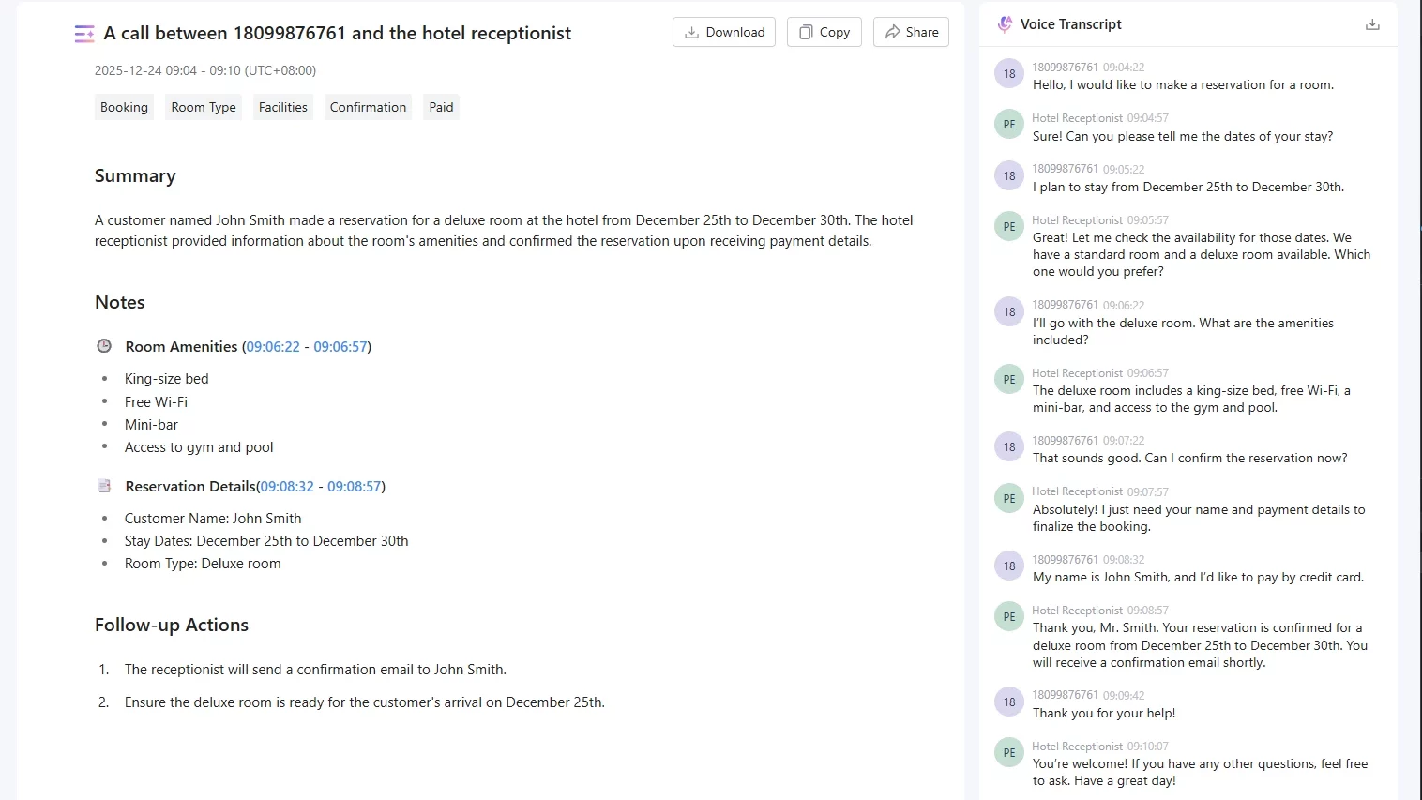Select the Confirmation tag
The width and height of the screenshot is (1422, 800).
(368, 107)
